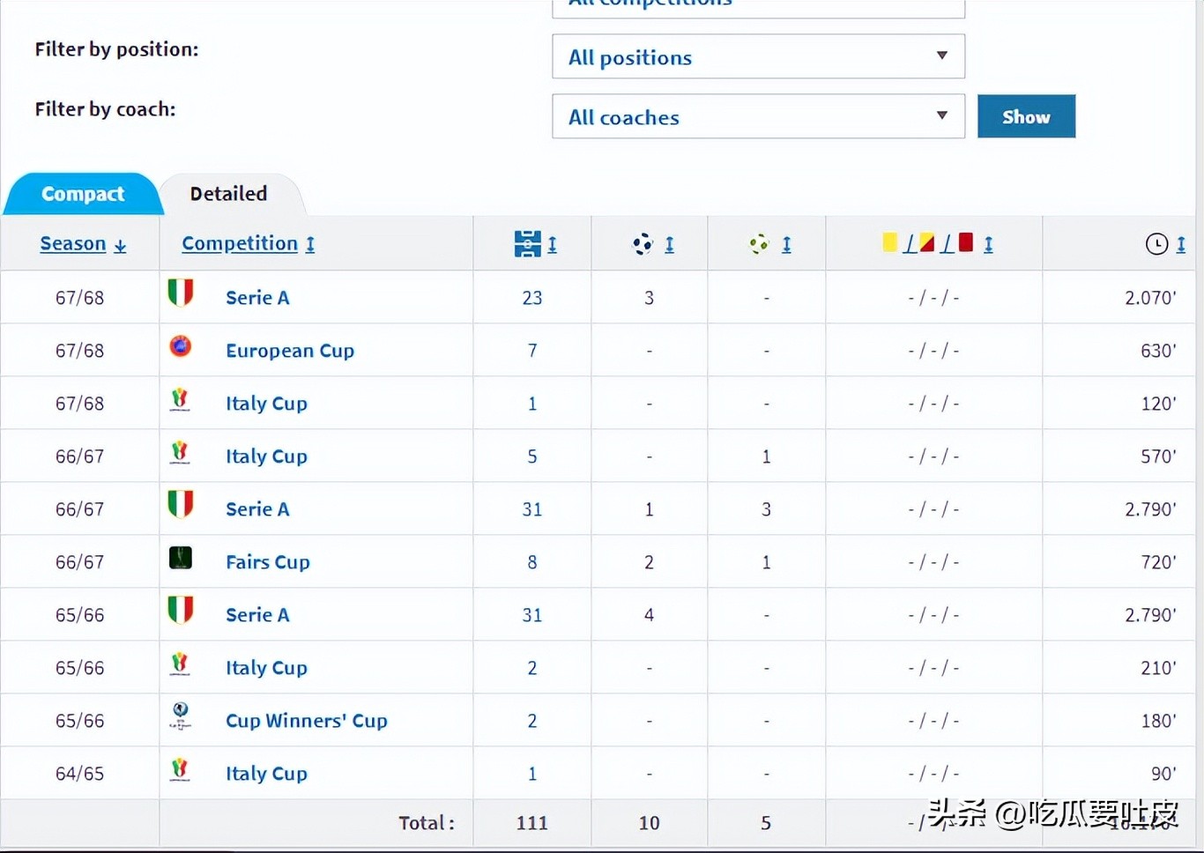Screen dimensions: 1204x853
Task: Switch to the Detailed tab
Action: tap(228, 194)
